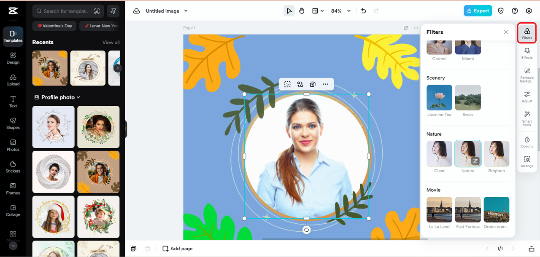
Task: Click the image search icon in search bar
Action: [97, 11]
